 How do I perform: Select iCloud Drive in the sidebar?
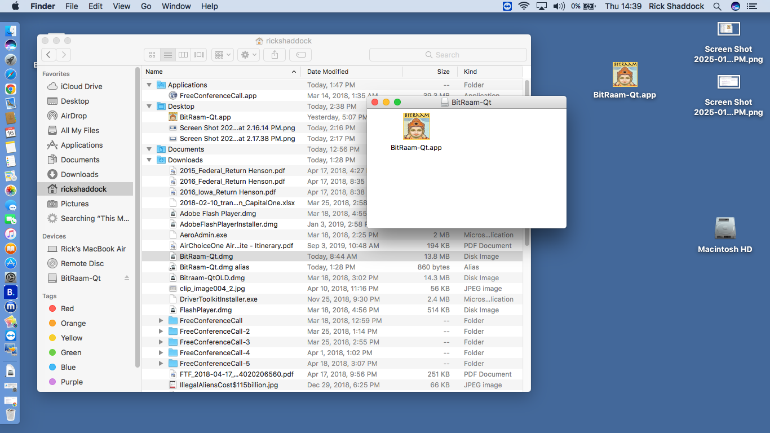pos(82,86)
